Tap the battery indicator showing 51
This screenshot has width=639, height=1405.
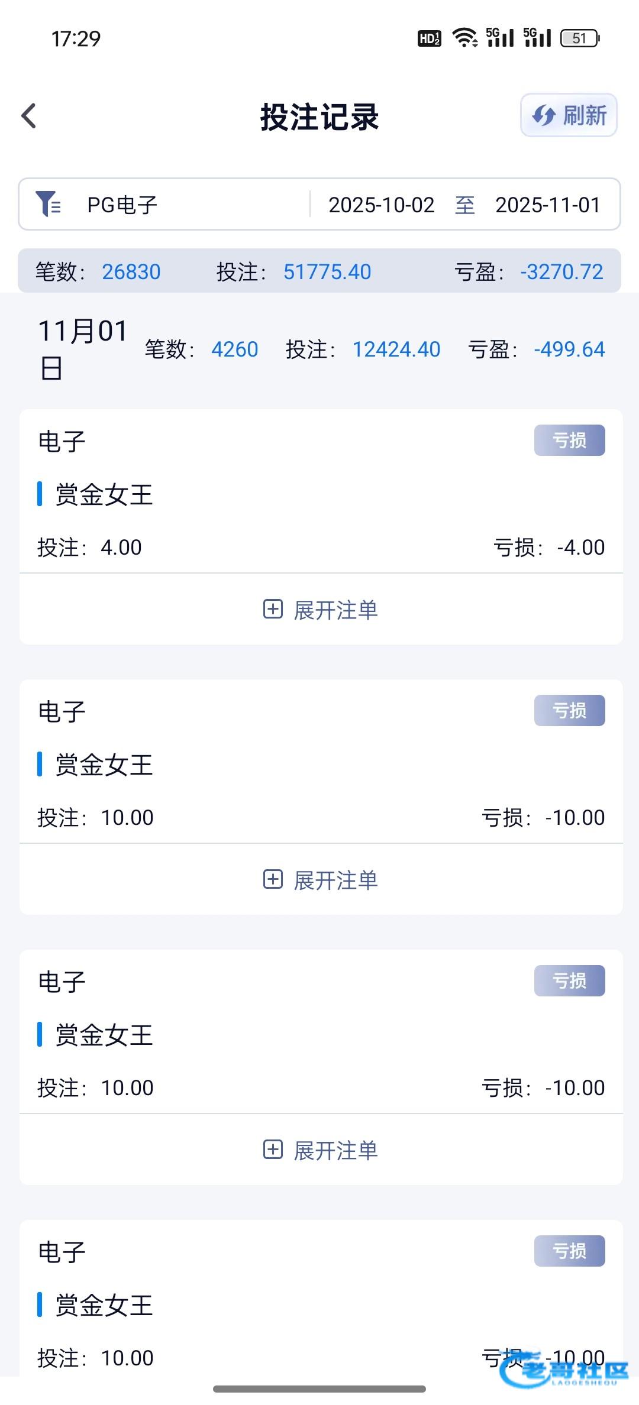[x=579, y=38]
